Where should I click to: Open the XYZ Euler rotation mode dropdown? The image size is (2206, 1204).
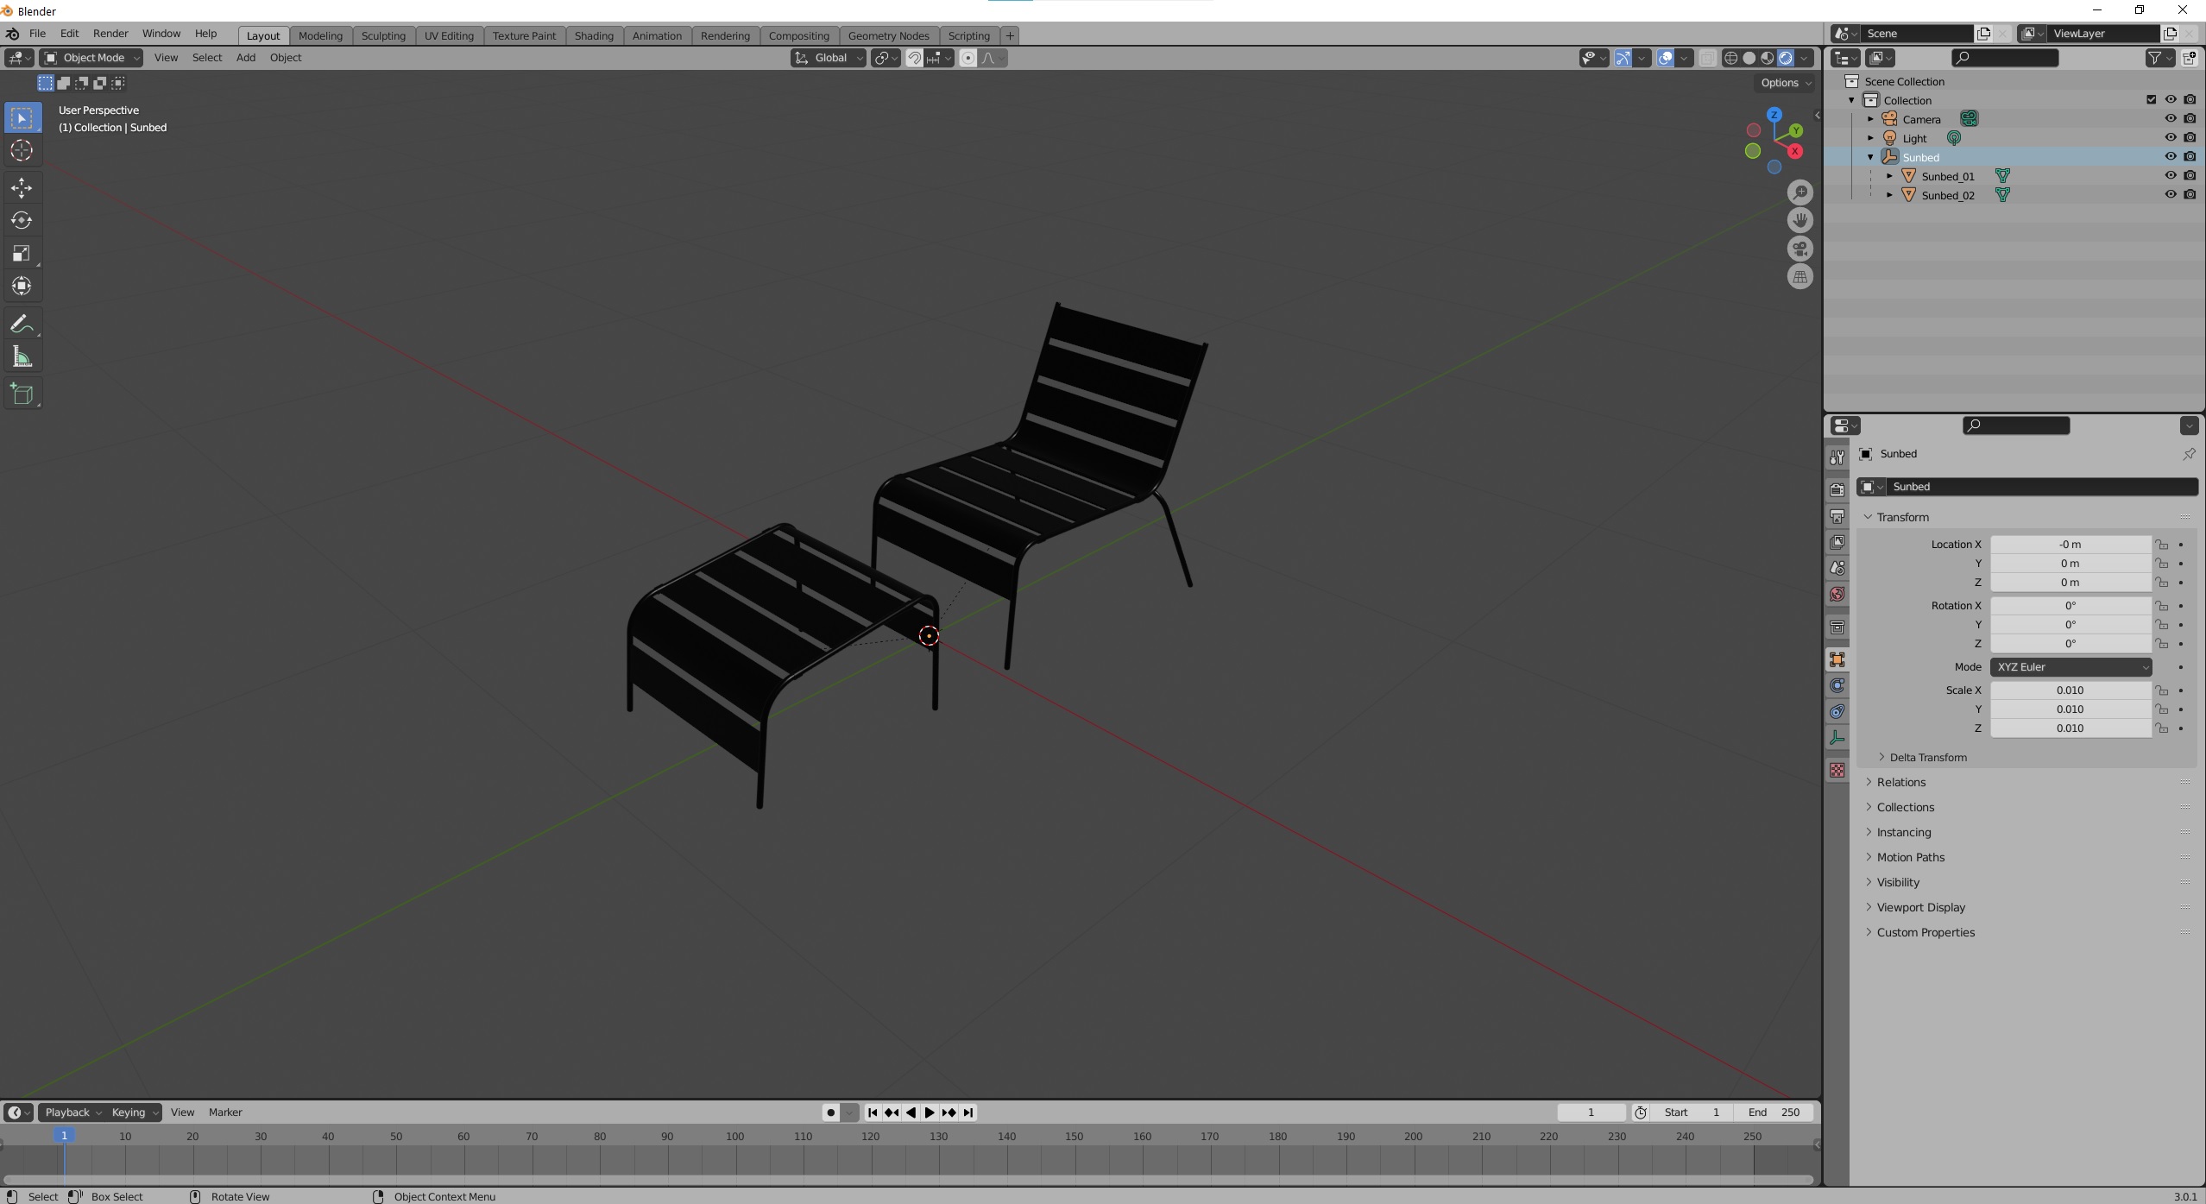tap(2070, 667)
